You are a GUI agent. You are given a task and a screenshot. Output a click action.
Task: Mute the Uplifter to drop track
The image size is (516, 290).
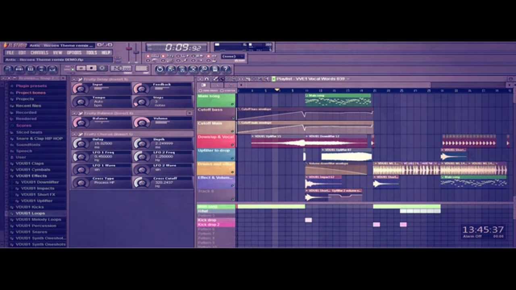click(232, 159)
